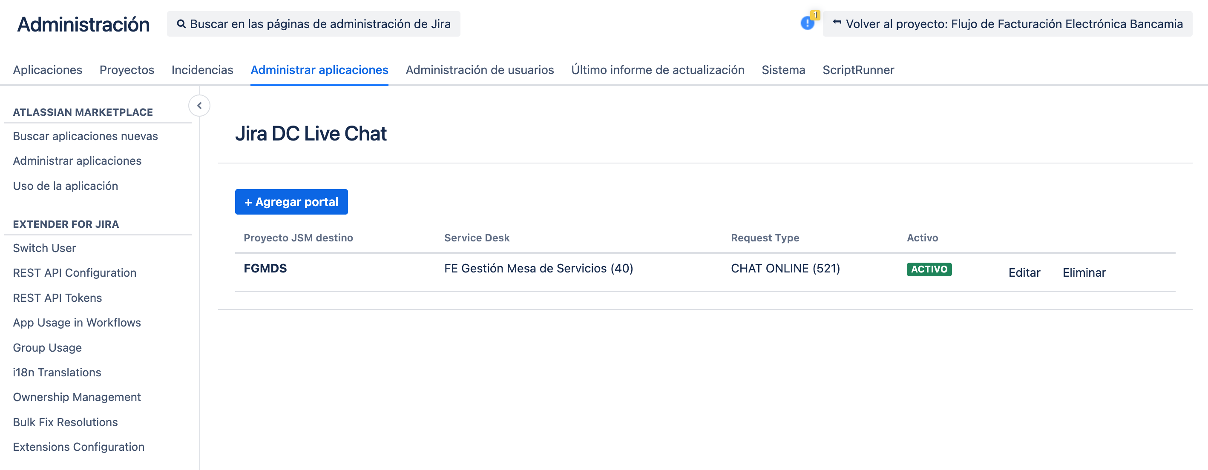Open Group Usage link
1208x470 pixels.
tap(47, 347)
